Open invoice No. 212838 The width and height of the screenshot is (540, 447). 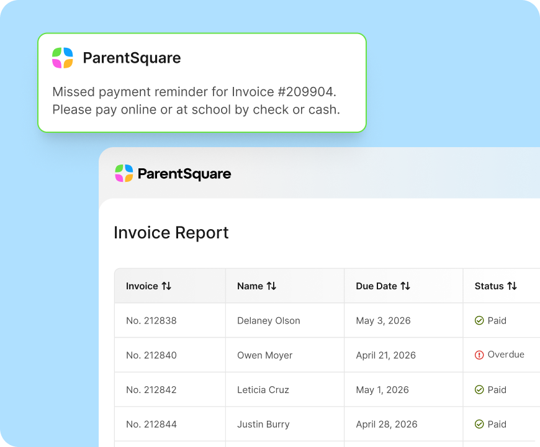[x=151, y=320]
